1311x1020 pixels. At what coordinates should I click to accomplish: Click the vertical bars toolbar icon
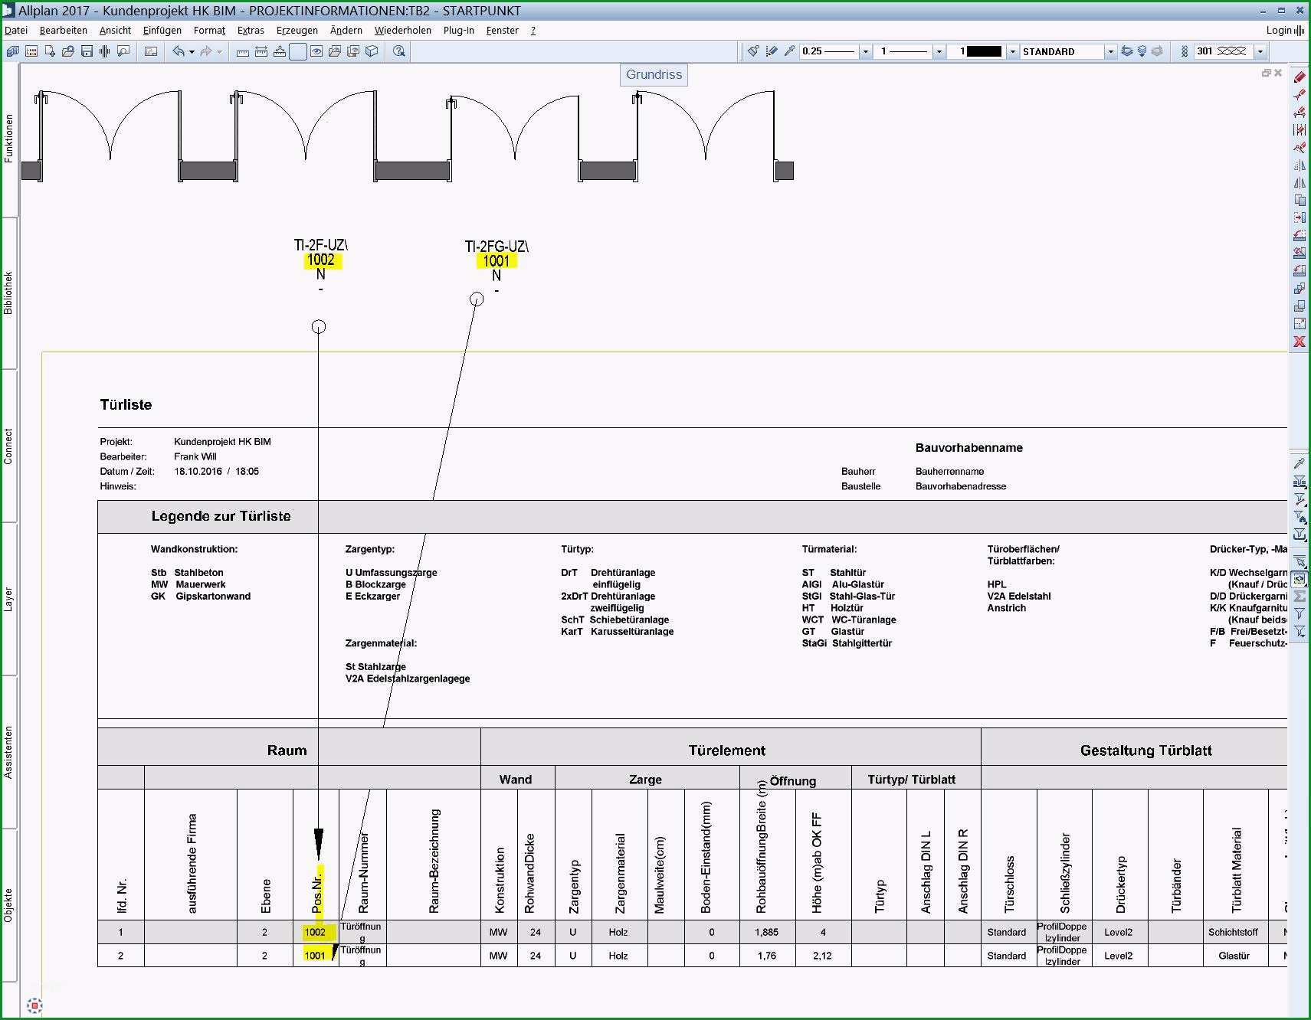pyautogui.click(x=105, y=51)
